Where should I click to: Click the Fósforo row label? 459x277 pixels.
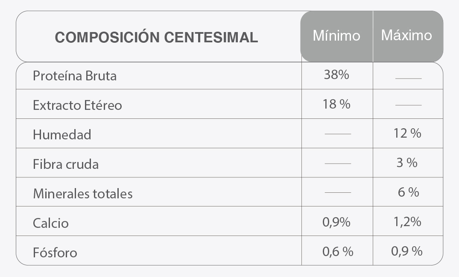(55, 252)
